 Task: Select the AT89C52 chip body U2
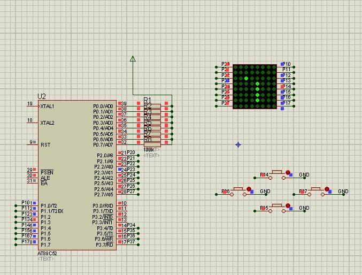click(x=77, y=175)
